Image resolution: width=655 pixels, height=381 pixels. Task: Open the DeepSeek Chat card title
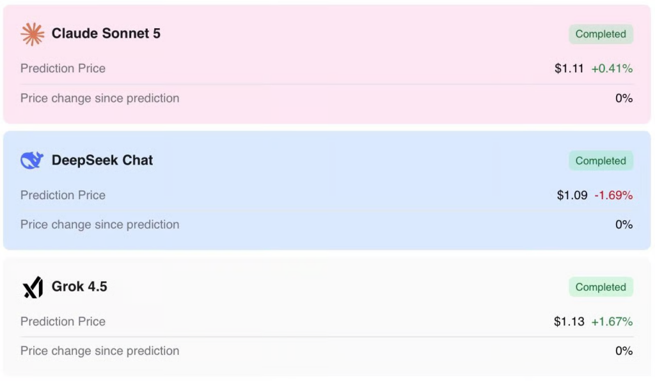[102, 160]
